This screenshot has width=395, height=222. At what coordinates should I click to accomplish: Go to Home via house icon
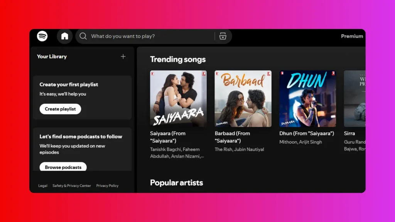click(x=64, y=36)
